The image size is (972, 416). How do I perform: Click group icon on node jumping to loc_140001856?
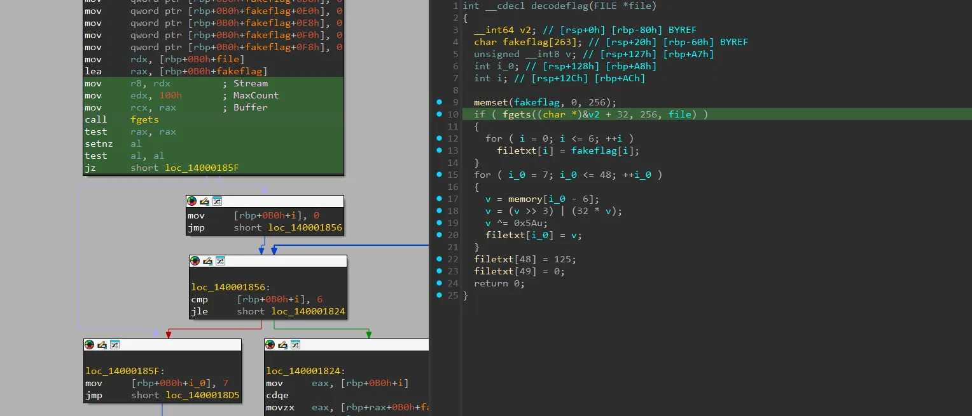pyautogui.click(x=217, y=201)
